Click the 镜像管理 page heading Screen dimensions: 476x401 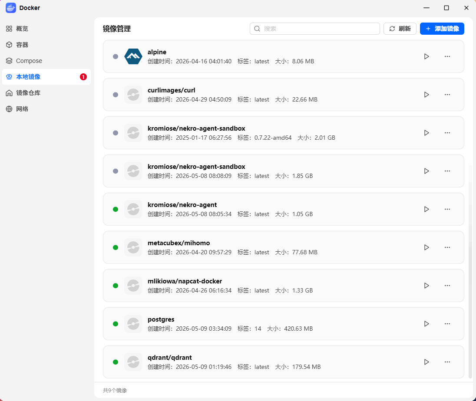point(117,29)
